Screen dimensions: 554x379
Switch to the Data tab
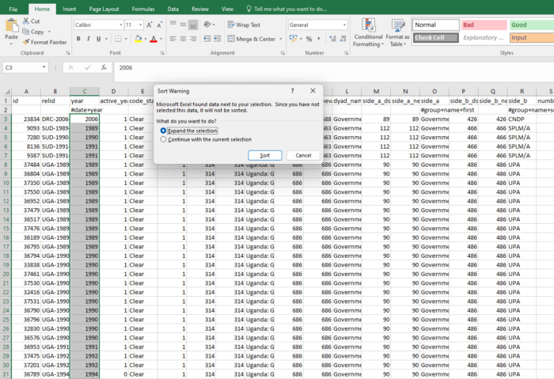pyautogui.click(x=173, y=9)
